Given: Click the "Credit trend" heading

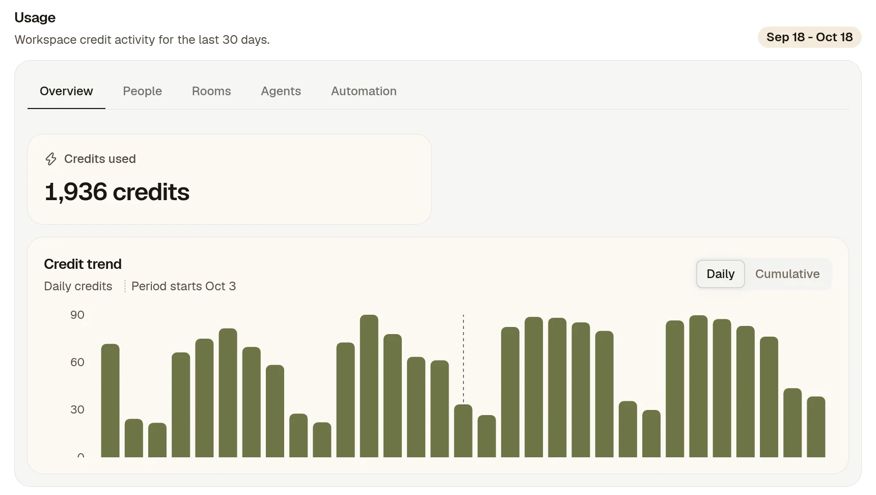Looking at the screenshot, I should (x=83, y=264).
